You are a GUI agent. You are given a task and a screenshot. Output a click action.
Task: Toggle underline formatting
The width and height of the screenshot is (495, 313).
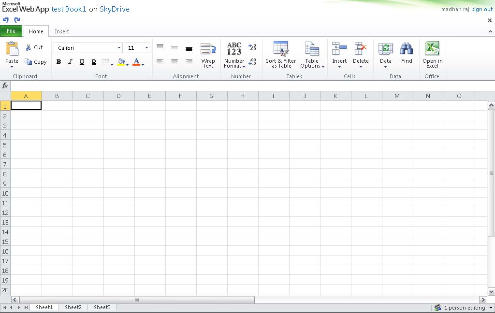pyautogui.click(x=81, y=62)
